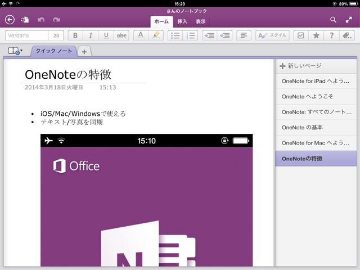Viewport: 360px width, 270px height.
Task: Place cursor in テキスト/写真を同期 bullet
Action: point(71,122)
